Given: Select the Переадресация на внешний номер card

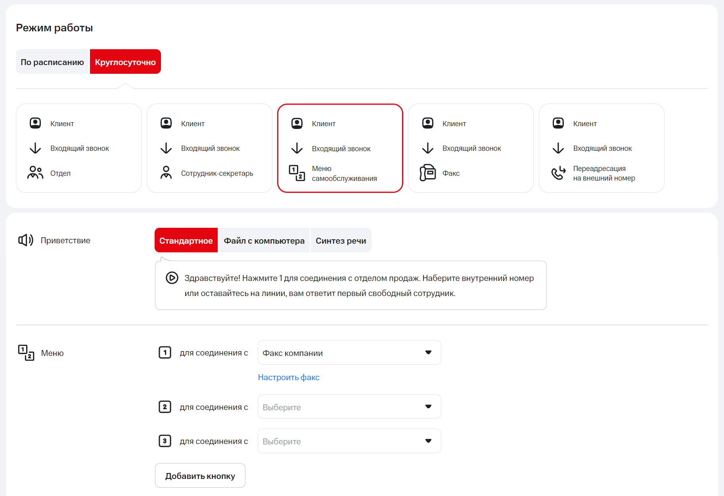Looking at the screenshot, I should tap(601, 148).
